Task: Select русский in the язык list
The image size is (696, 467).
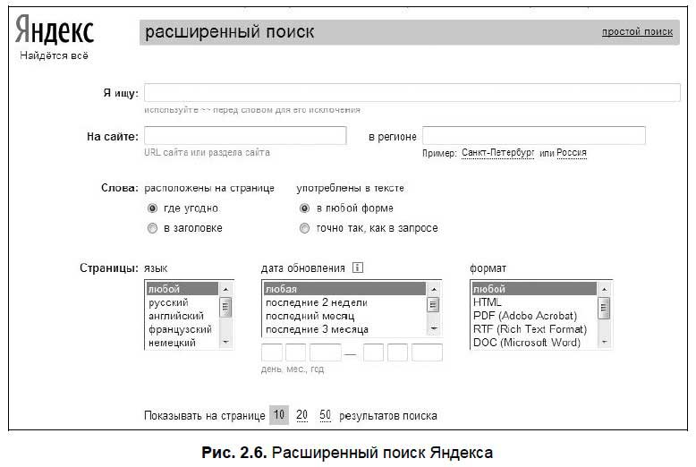Action: point(182,302)
